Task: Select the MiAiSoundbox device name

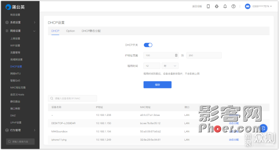Action: (x=59, y=132)
